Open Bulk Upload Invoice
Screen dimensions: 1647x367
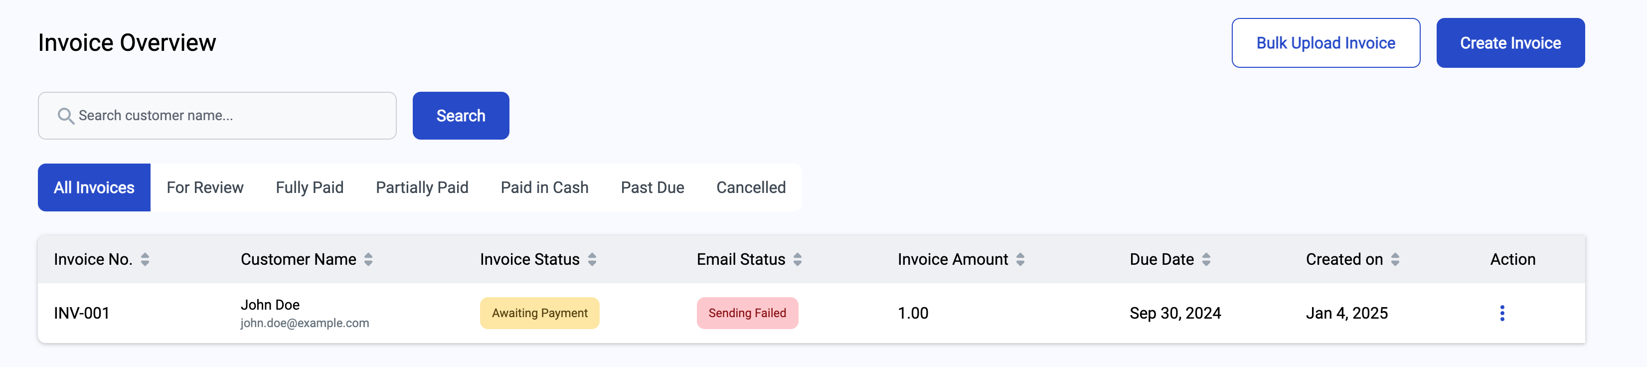(1325, 43)
